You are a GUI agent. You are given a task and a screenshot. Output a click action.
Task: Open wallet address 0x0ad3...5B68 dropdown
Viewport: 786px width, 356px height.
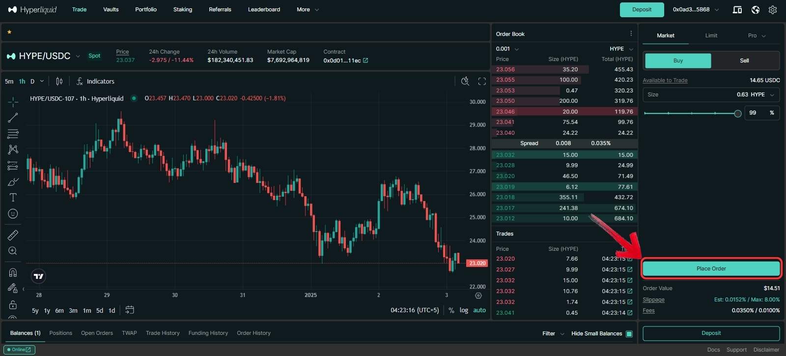(x=696, y=9)
